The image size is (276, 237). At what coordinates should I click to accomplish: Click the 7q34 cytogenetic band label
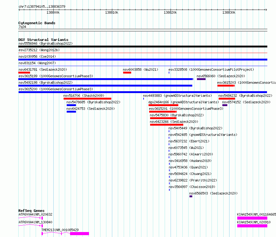22,27
